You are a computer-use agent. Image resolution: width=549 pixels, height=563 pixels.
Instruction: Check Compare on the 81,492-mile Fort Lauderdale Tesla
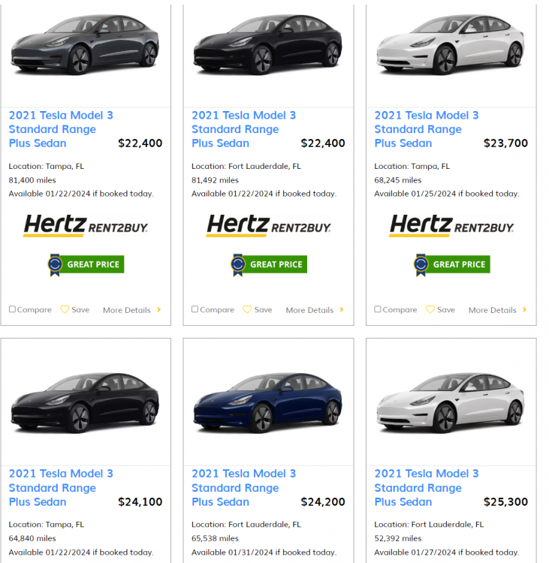(x=195, y=309)
